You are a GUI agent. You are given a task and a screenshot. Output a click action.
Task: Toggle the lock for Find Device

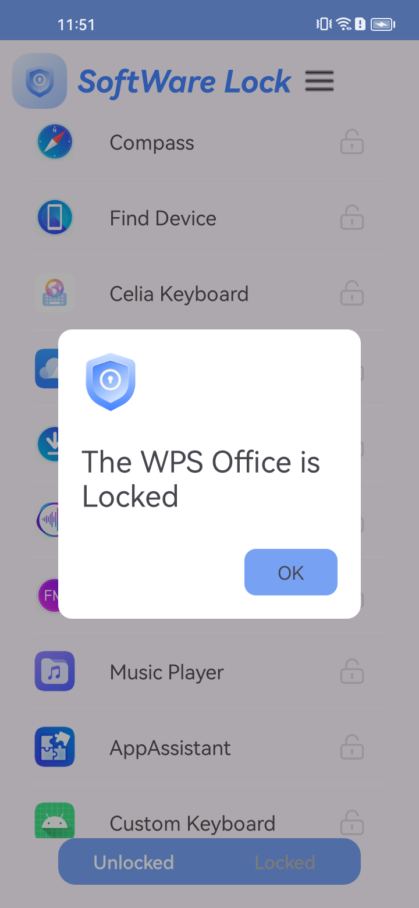pyautogui.click(x=352, y=218)
